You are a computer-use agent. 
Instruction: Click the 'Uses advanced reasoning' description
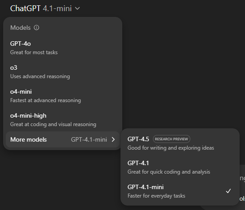[x=40, y=76]
